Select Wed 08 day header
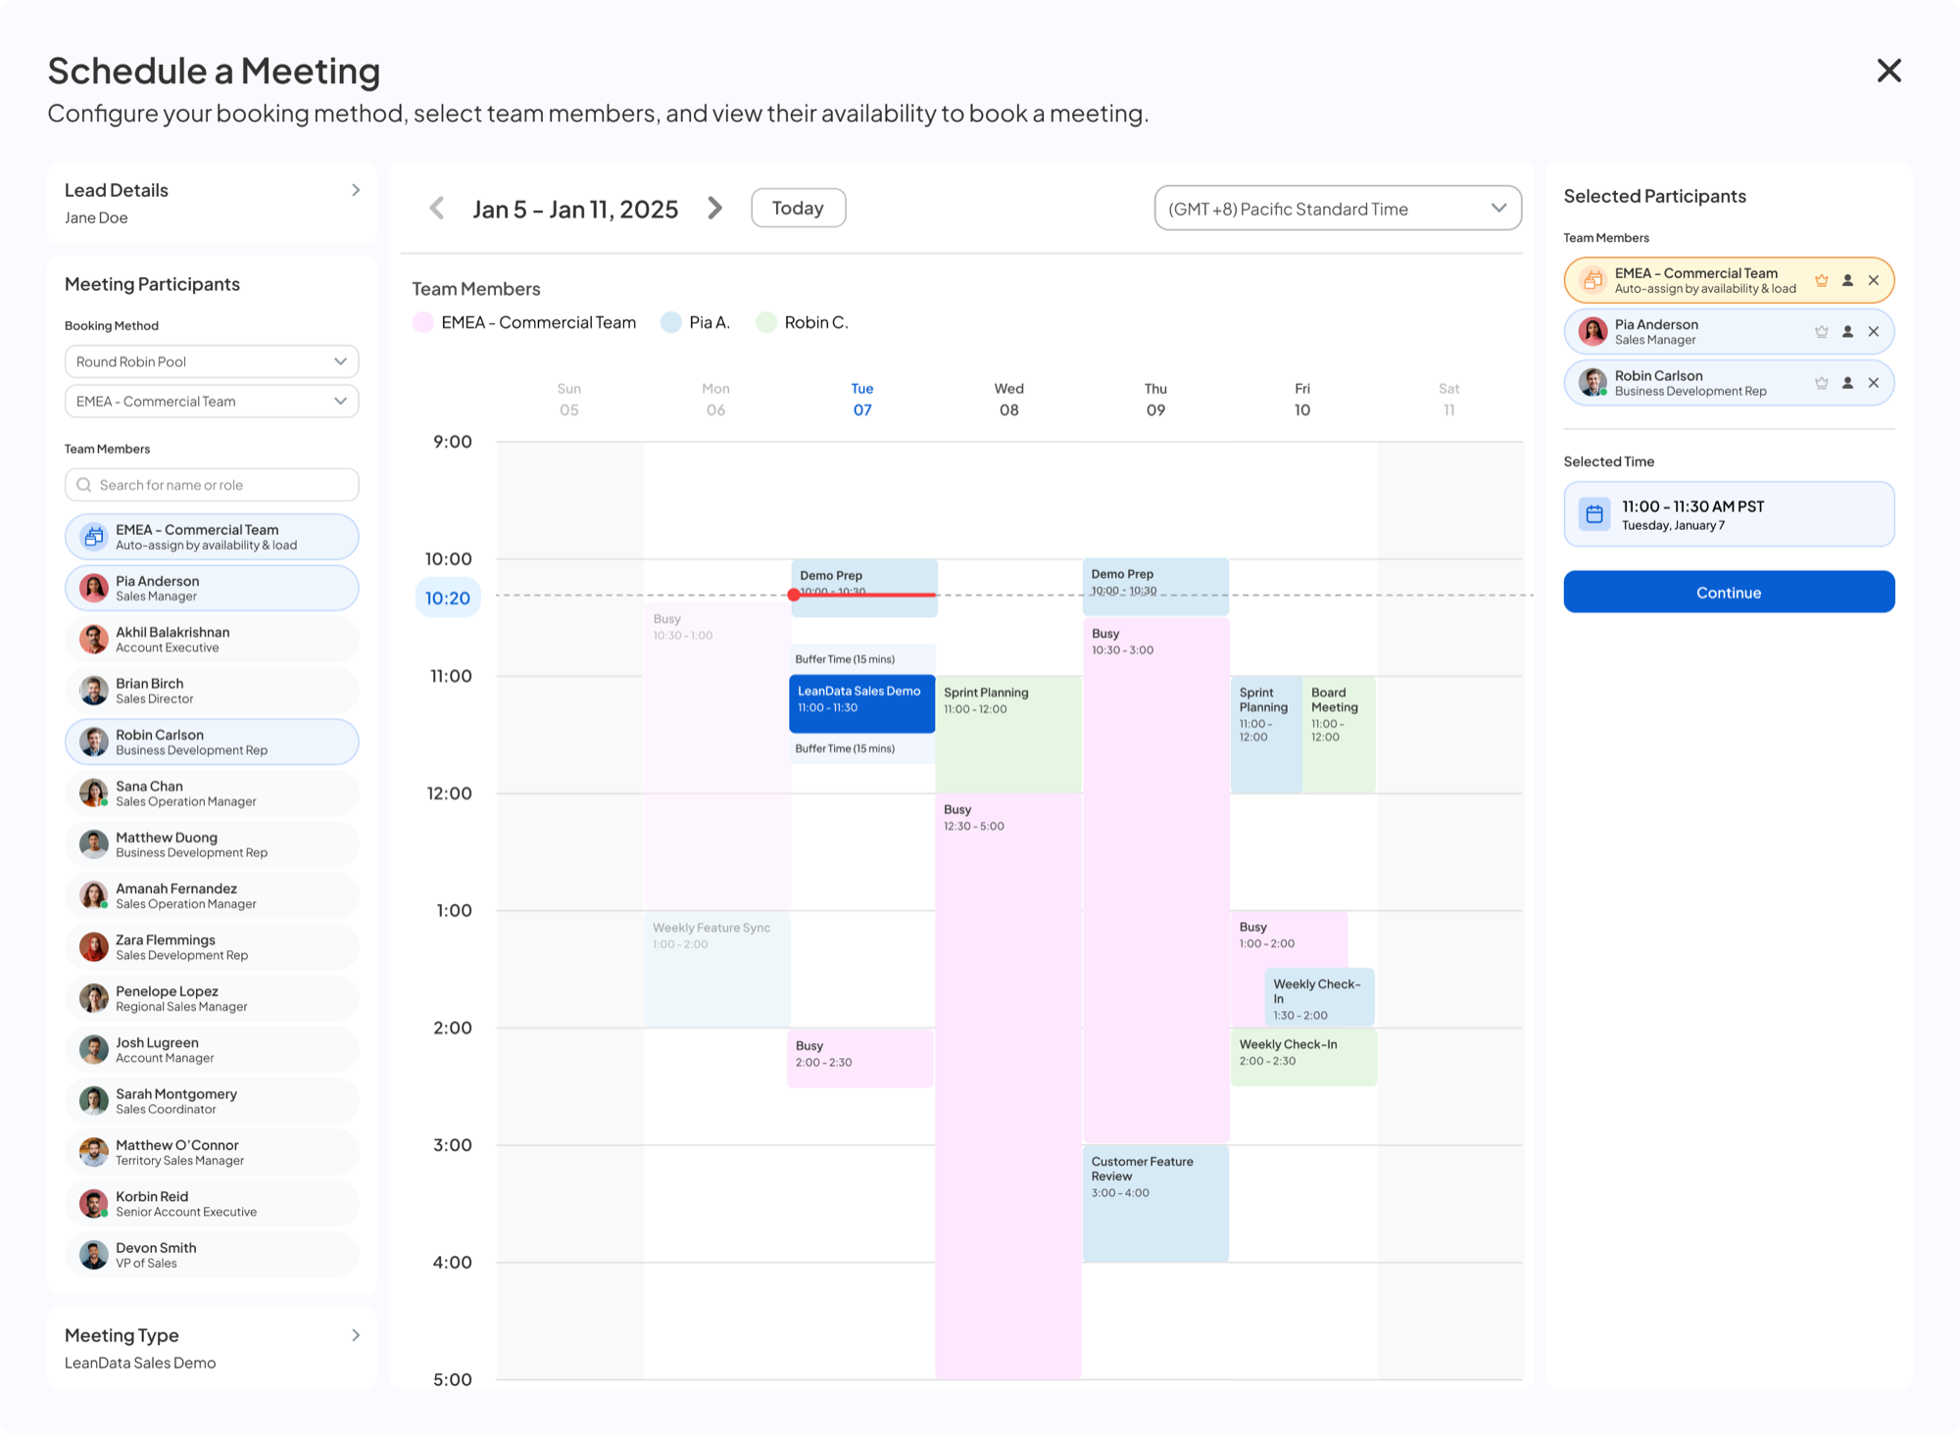The image size is (1960, 1436). (1009, 400)
